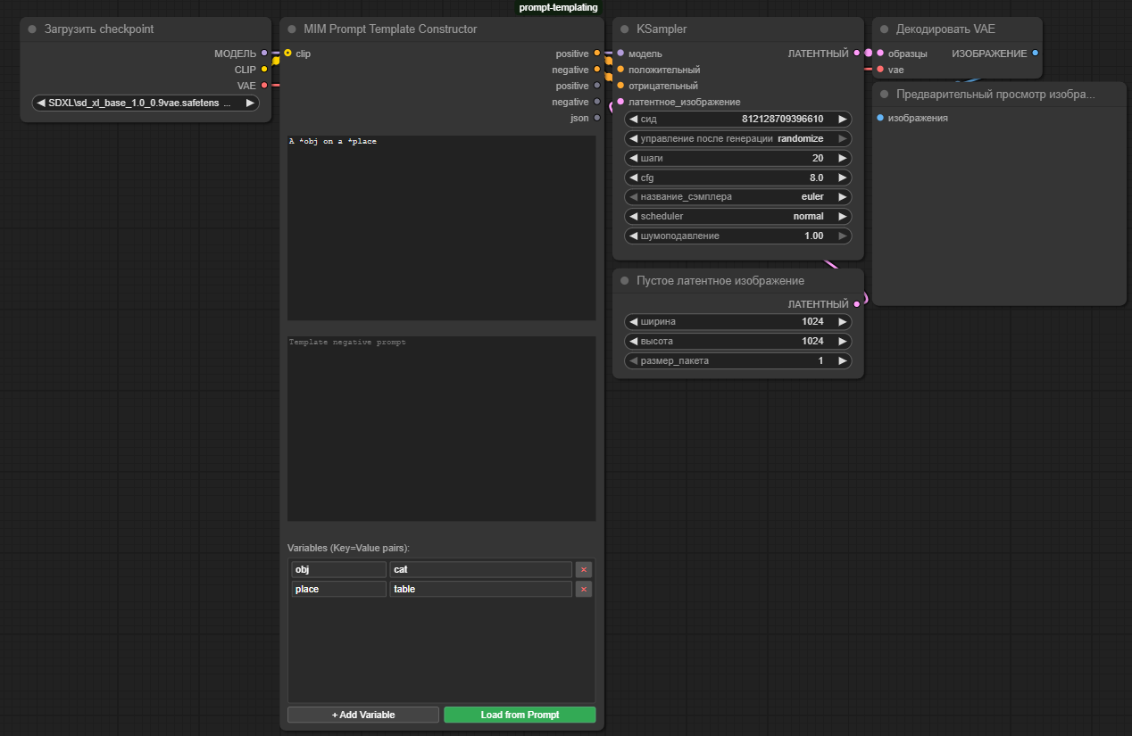Decrease the сид value with left arrow

[x=633, y=119]
